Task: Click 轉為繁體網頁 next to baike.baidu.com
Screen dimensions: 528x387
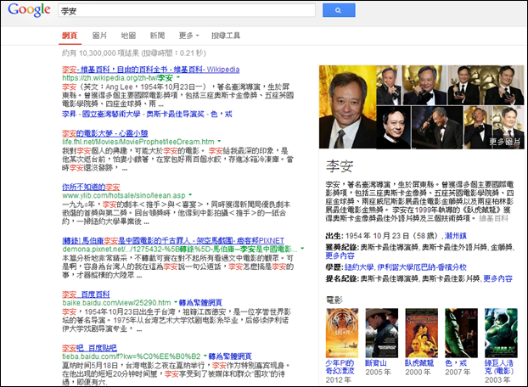Action: click(200, 302)
